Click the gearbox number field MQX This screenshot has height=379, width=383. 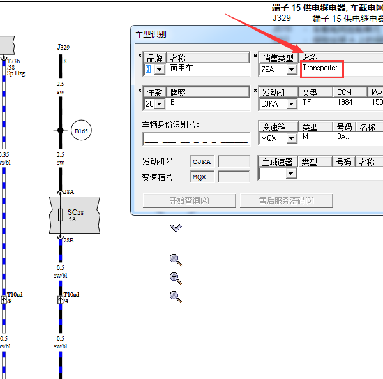pos(202,177)
